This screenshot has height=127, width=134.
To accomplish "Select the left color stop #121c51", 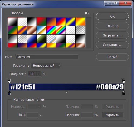I will coord(9,93).
